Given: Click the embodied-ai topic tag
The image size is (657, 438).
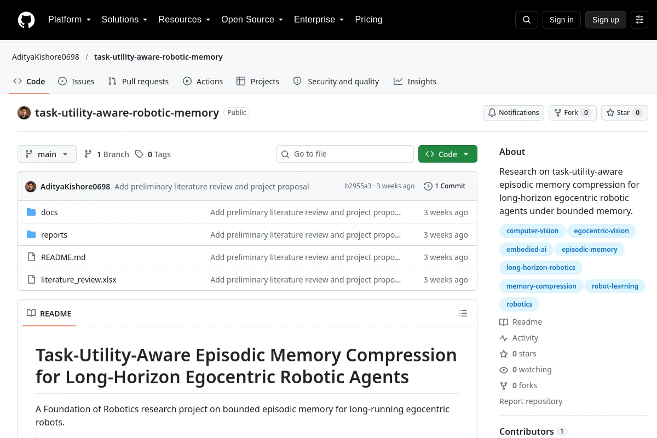Looking at the screenshot, I should click(526, 250).
